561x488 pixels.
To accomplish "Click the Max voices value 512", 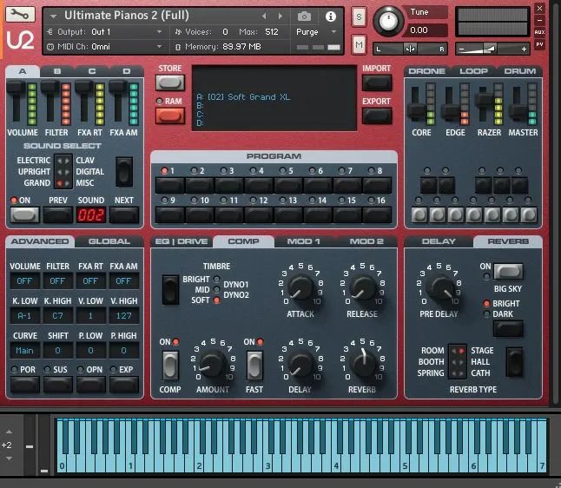I will pyautogui.click(x=272, y=32).
